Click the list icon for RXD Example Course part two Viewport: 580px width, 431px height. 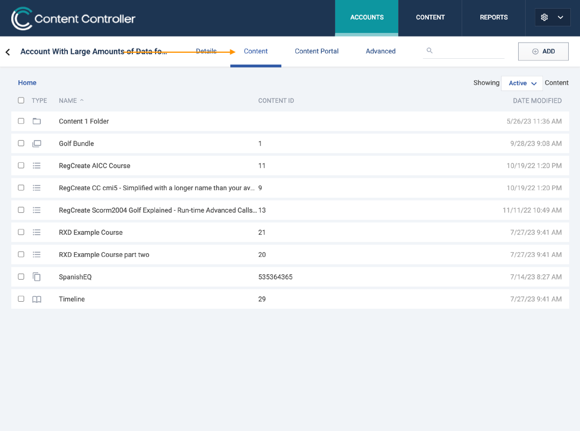37,254
